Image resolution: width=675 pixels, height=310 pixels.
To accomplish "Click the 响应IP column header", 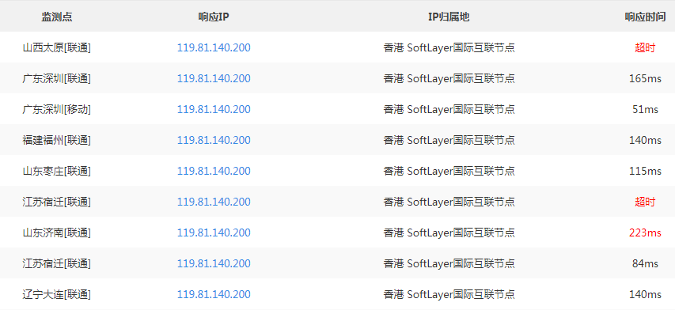I will tap(214, 17).
